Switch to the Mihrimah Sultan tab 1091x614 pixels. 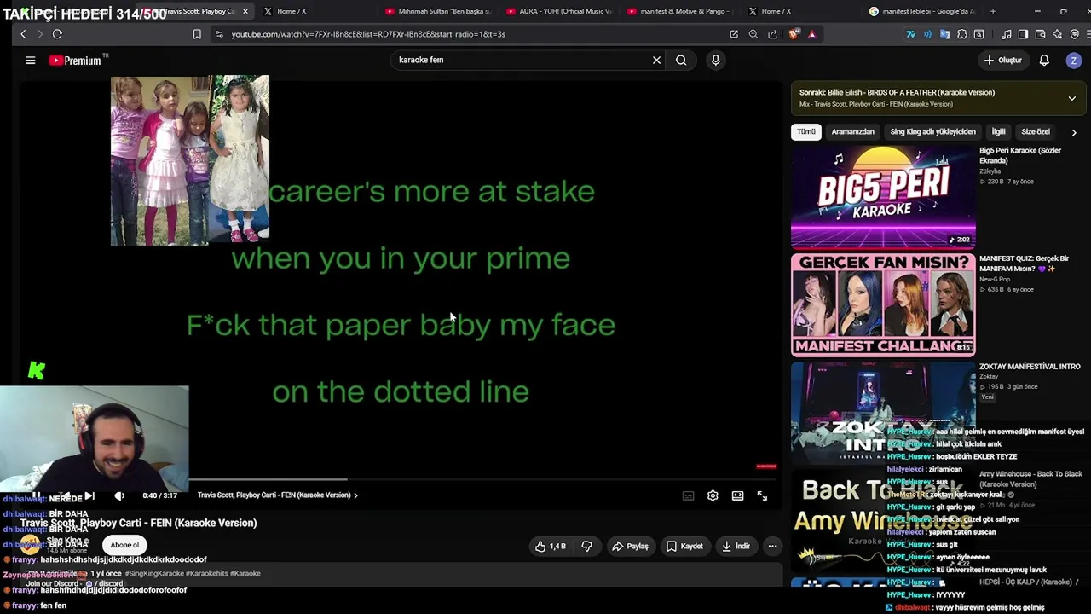coord(439,11)
